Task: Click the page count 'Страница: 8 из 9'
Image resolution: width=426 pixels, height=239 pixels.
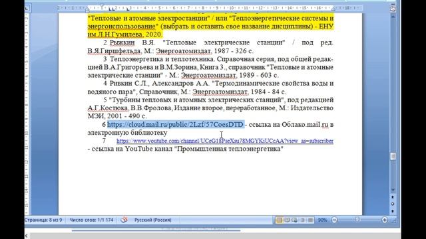Action: (x=43, y=220)
